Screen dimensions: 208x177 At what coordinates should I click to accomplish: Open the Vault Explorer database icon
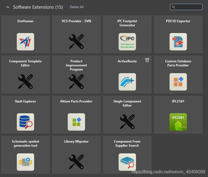pos(25,122)
